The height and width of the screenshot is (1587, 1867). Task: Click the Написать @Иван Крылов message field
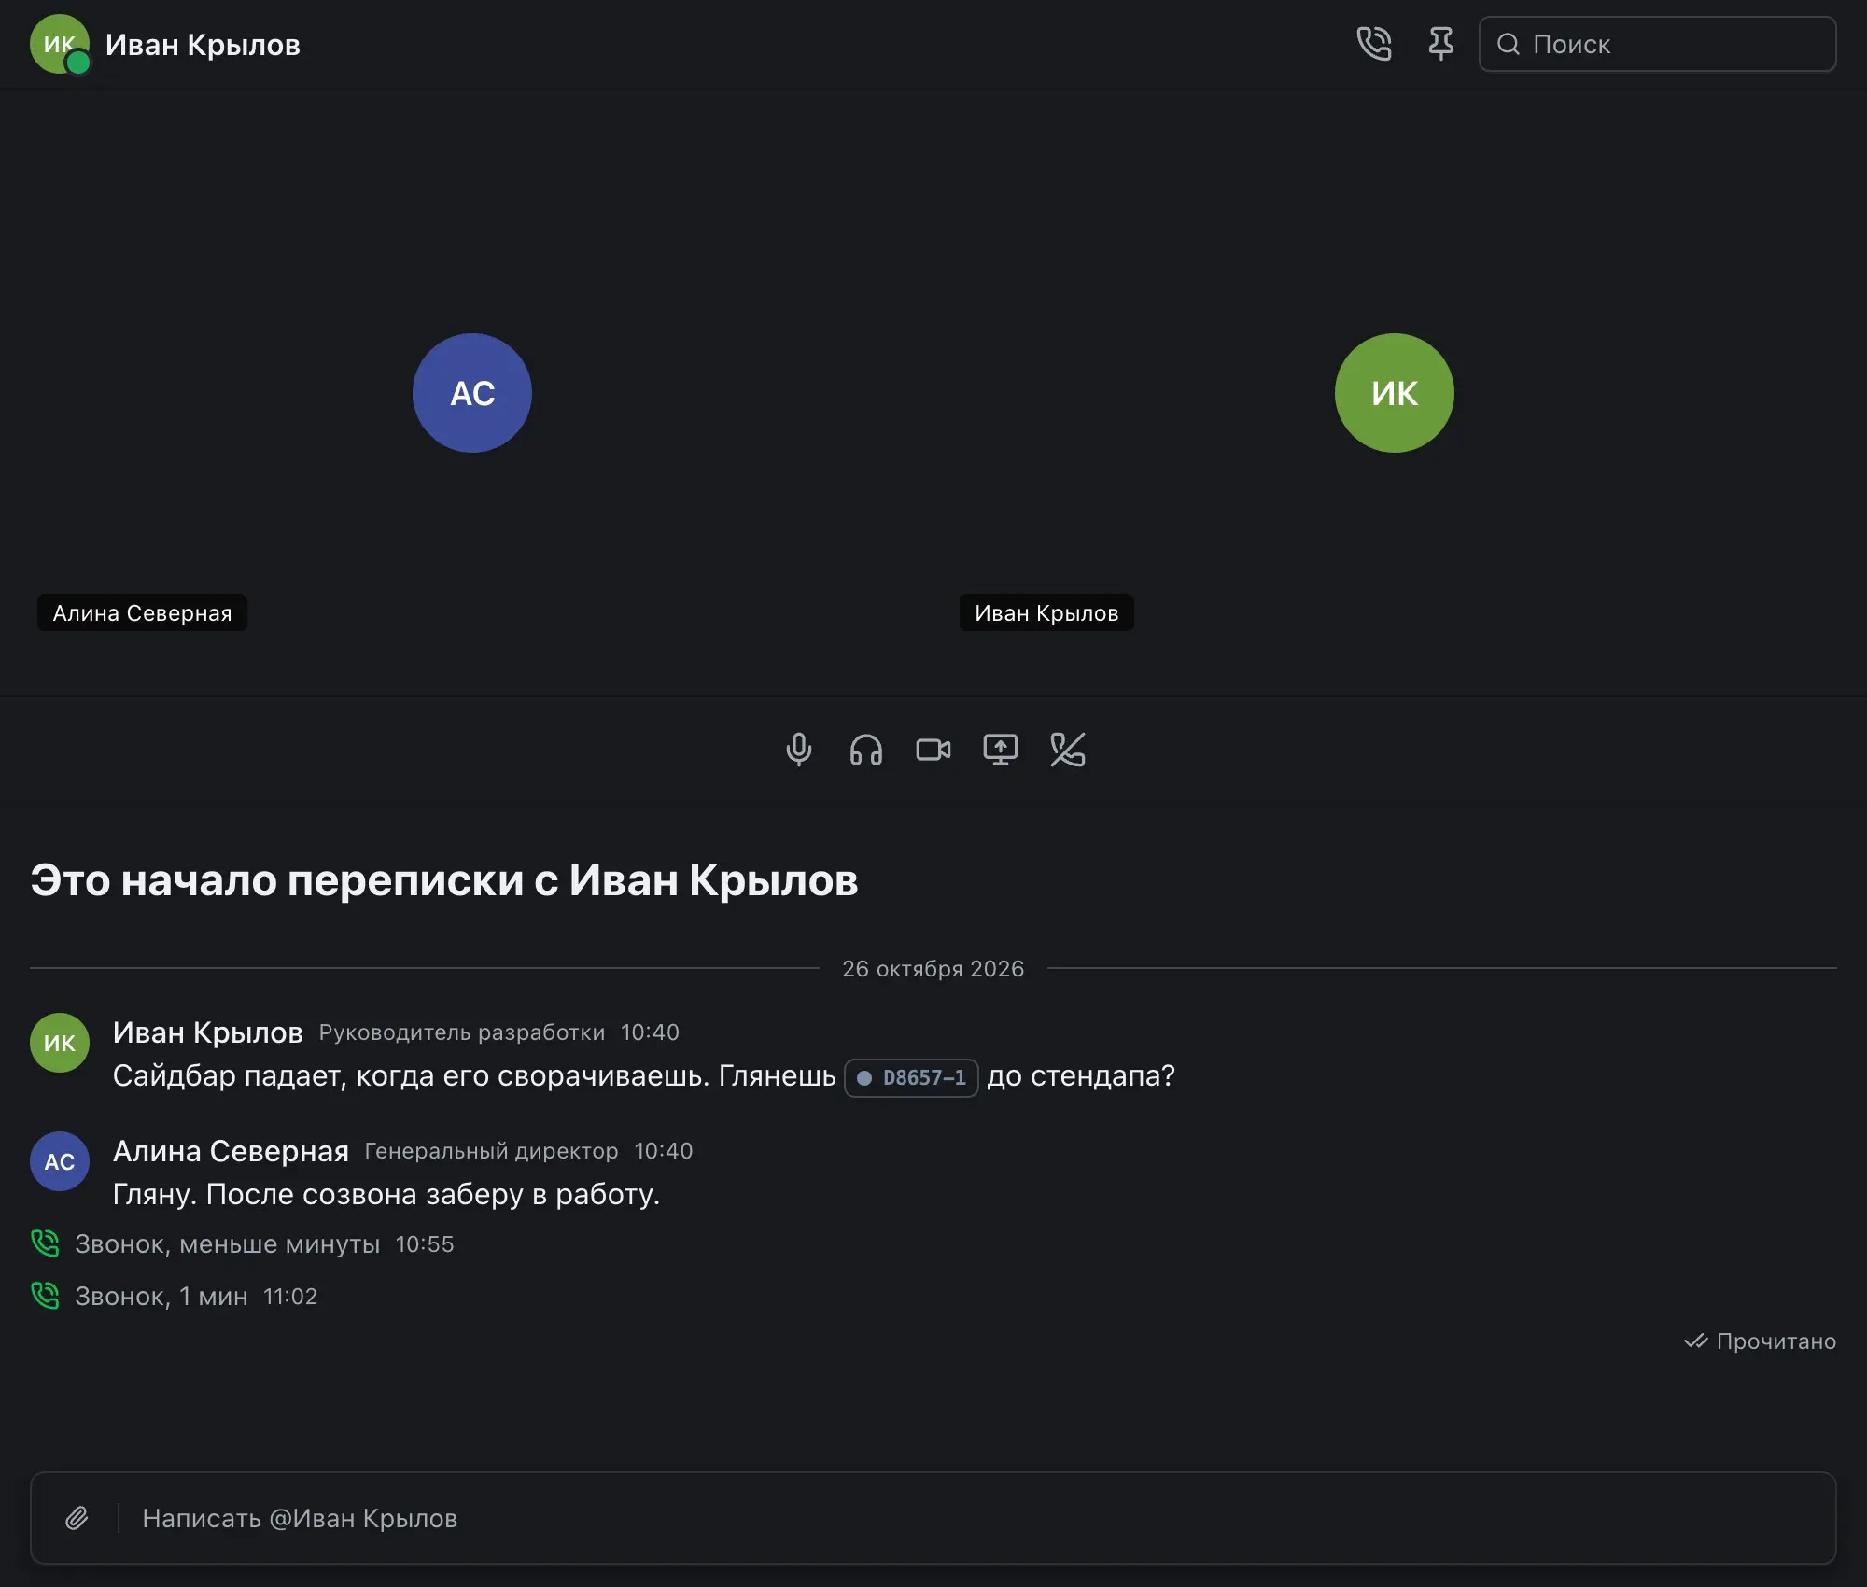(x=933, y=1518)
